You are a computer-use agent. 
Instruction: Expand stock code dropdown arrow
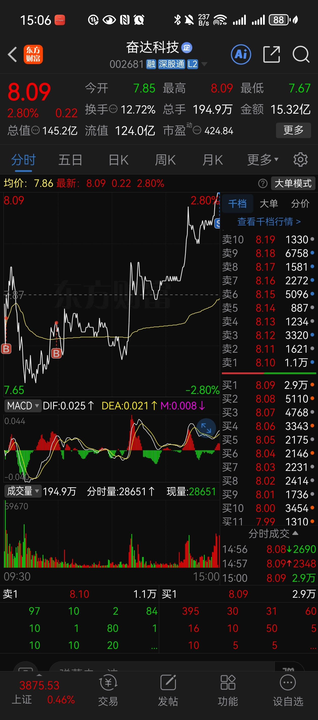coord(204,64)
